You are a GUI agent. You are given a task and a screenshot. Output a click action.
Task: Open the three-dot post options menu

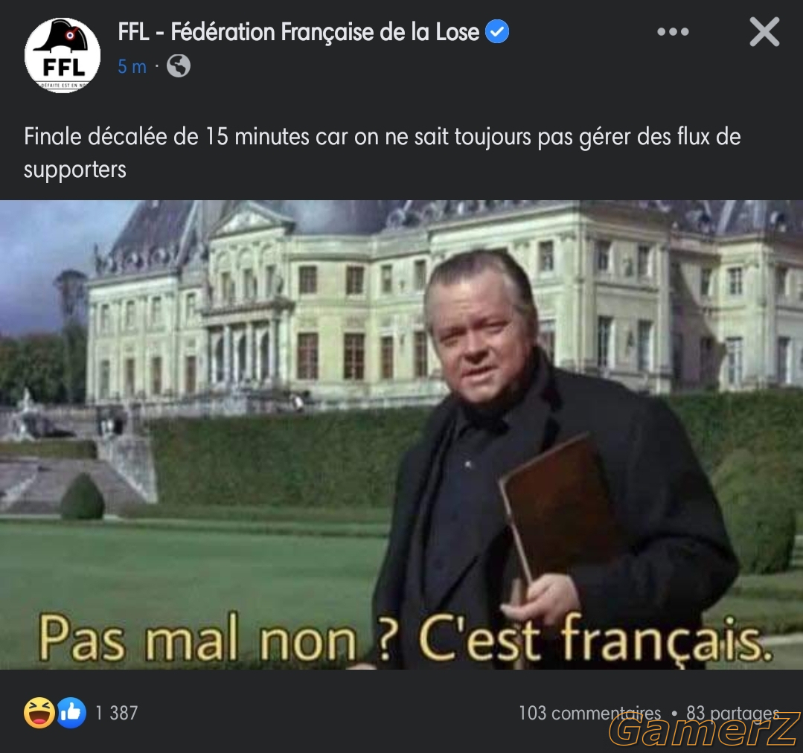673,32
